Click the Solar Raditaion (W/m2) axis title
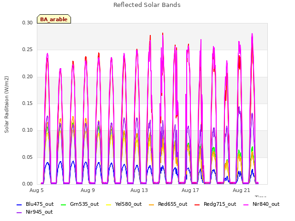The image size is (295, 221). pos(6,105)
